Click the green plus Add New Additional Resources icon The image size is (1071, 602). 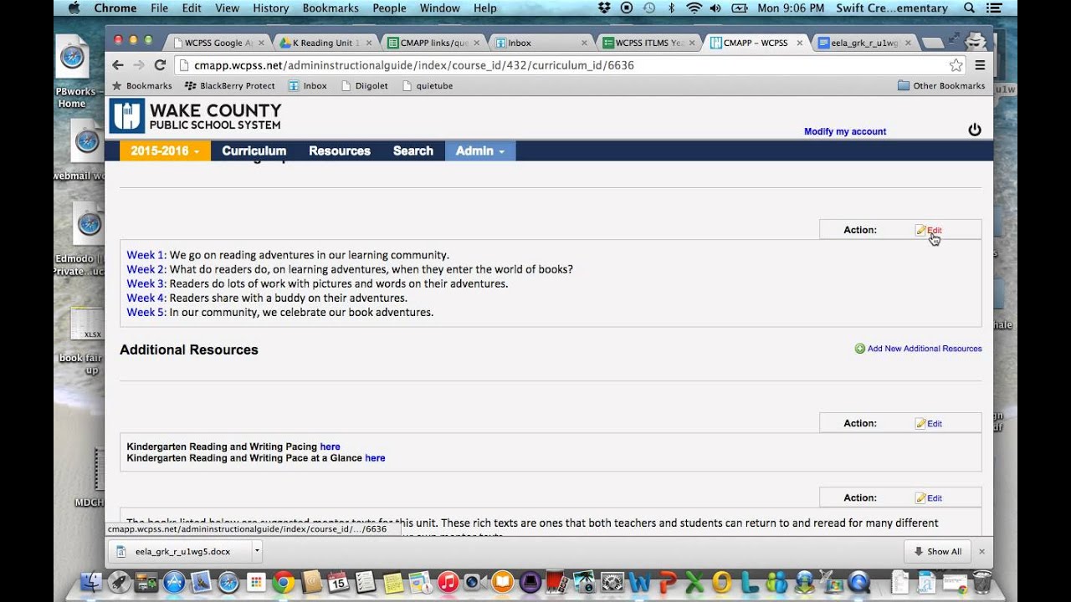859,349
